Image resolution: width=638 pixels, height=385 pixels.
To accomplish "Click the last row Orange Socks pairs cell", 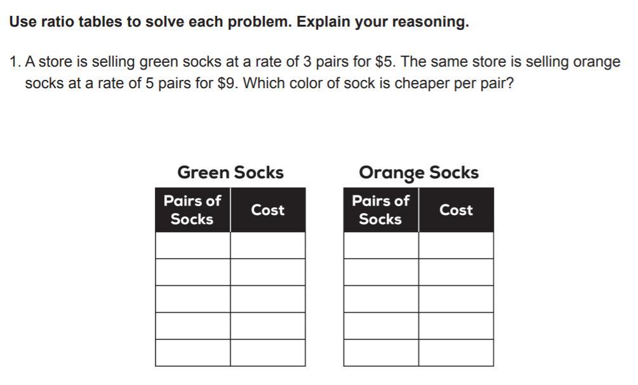I will [x=382, y=353].
